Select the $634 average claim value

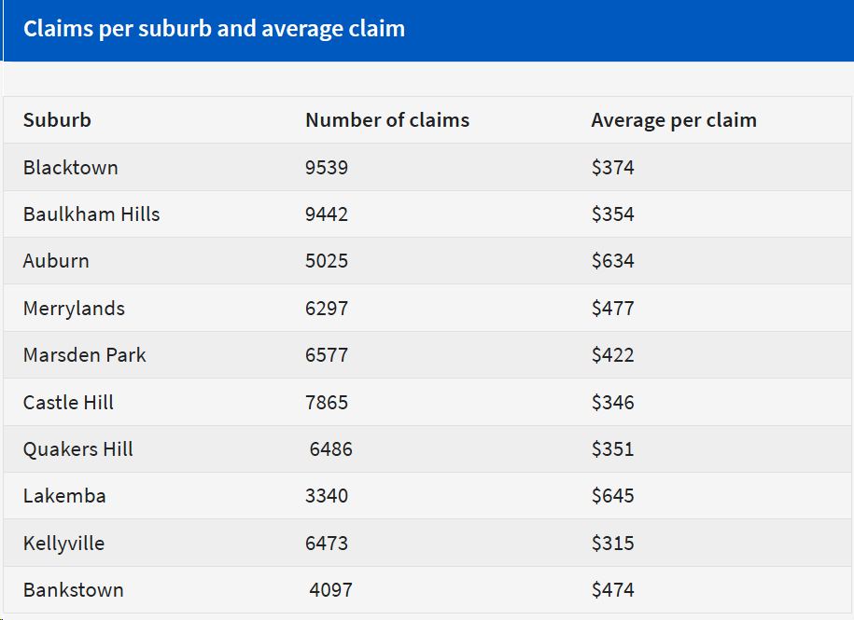pyautogui.click(x=612, y=261)
